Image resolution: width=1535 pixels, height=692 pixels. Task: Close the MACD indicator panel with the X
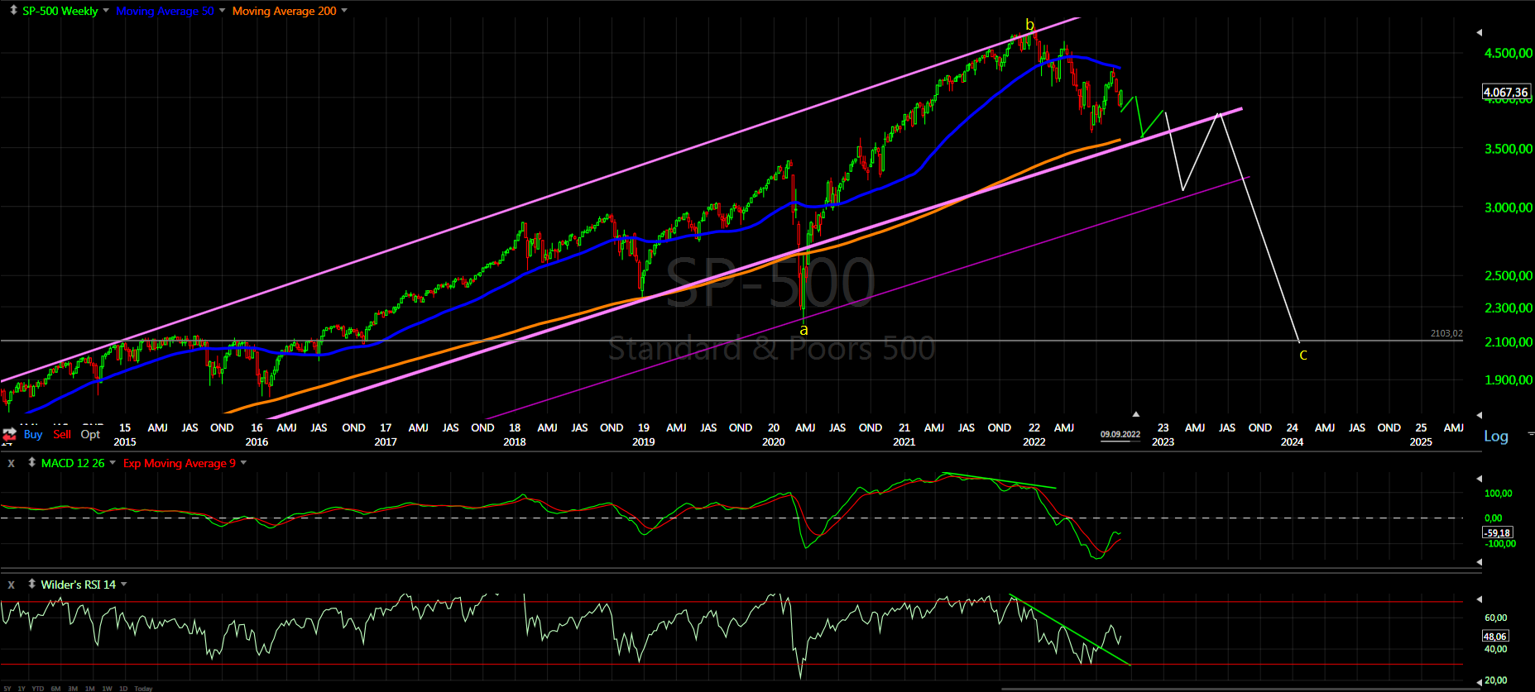tap(12, 463)
